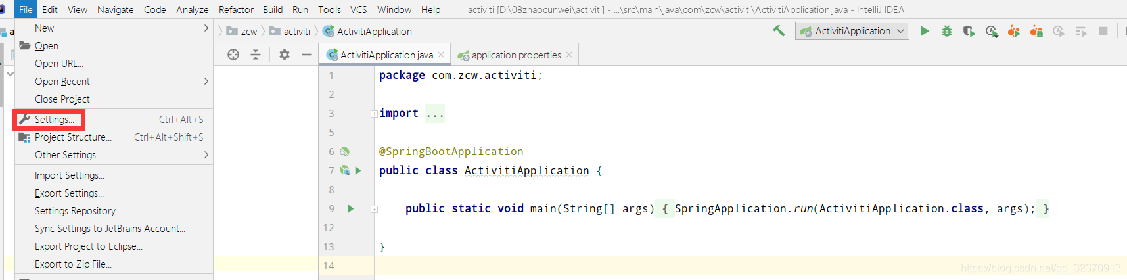Click the @SpringBootApplication annotation in the editor
1127x280 pixels.
(x=451, y=151)
